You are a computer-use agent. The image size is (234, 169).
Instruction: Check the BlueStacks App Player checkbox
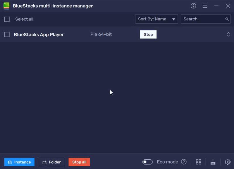tap(7, 34)
